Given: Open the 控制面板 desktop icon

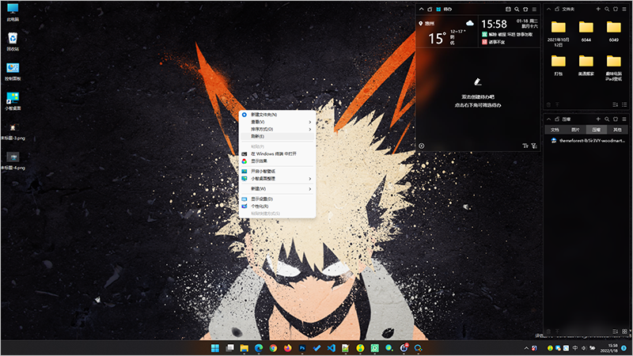Looking at the screenshot, I should (13, 70).
